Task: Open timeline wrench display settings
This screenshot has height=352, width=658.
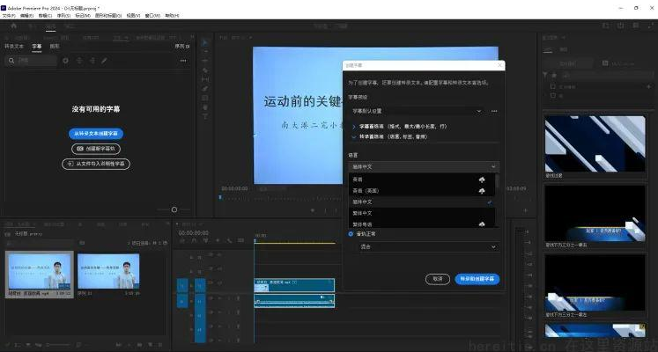Action: click(x=229, y=240)
